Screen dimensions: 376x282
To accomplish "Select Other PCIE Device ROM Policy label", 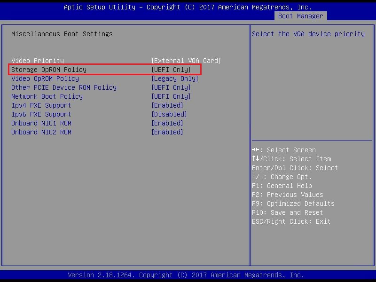I will [x=64, y=87].
